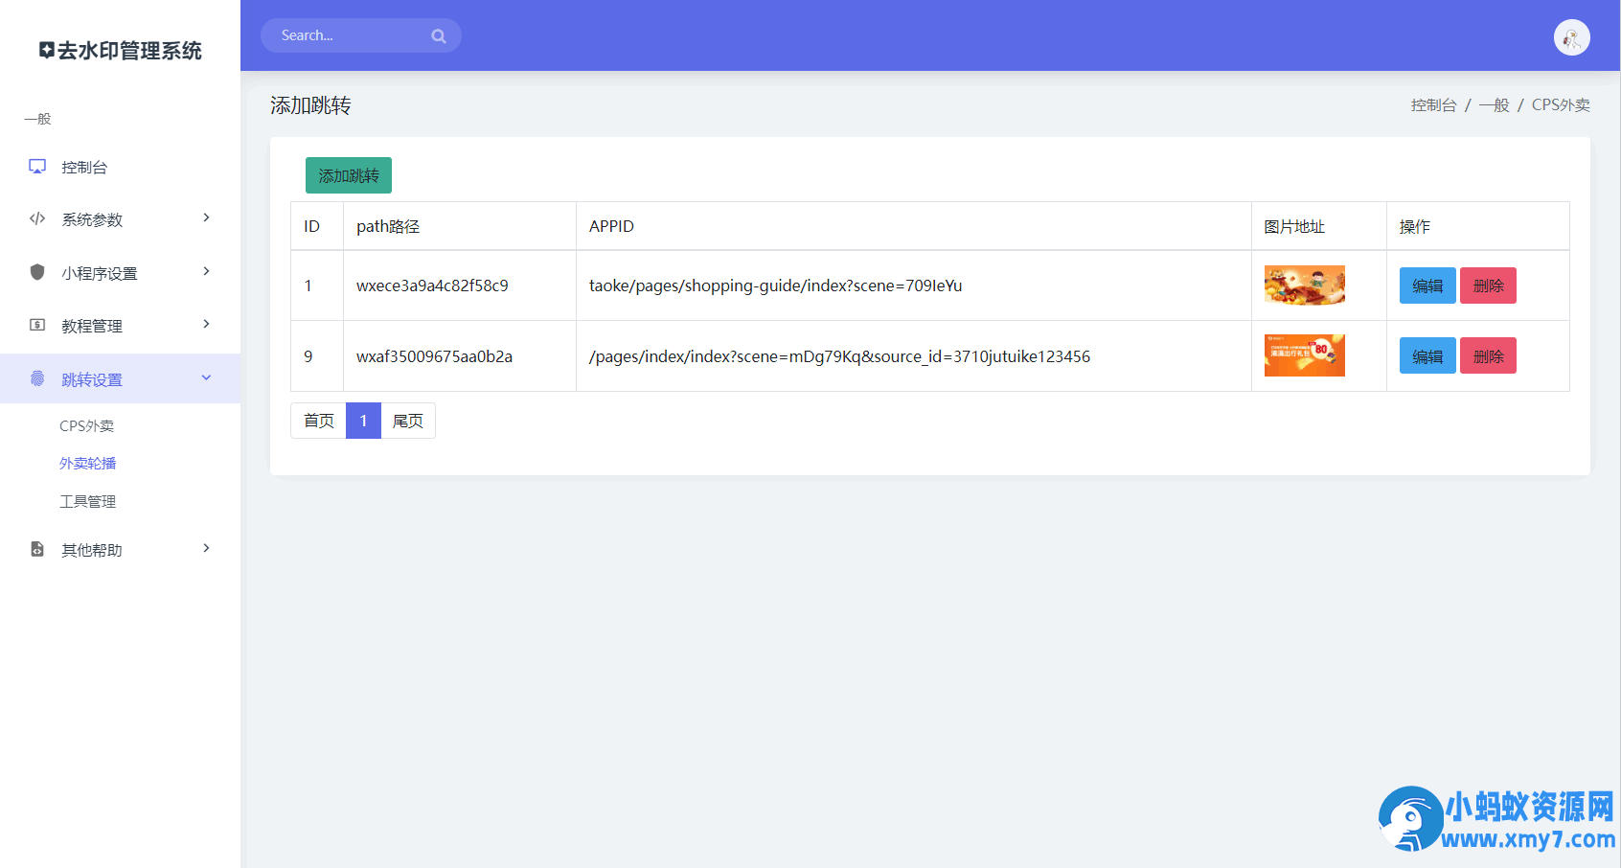Edit the row with ID 9
Image resolution: width=1621 pixels, height=868 pixels.
(x=1427, y=356)
